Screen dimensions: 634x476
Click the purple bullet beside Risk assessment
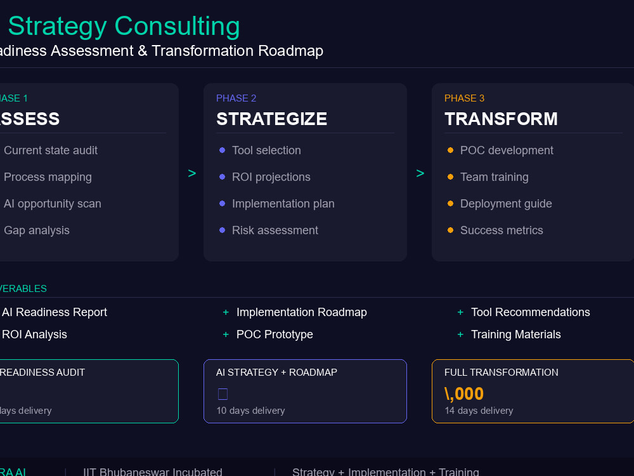coord(222,230)
